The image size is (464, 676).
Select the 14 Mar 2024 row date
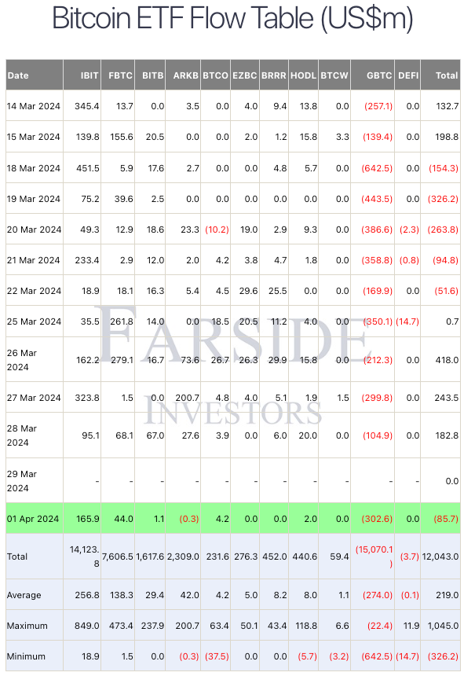pyautogui.click(x=35, y=105)
